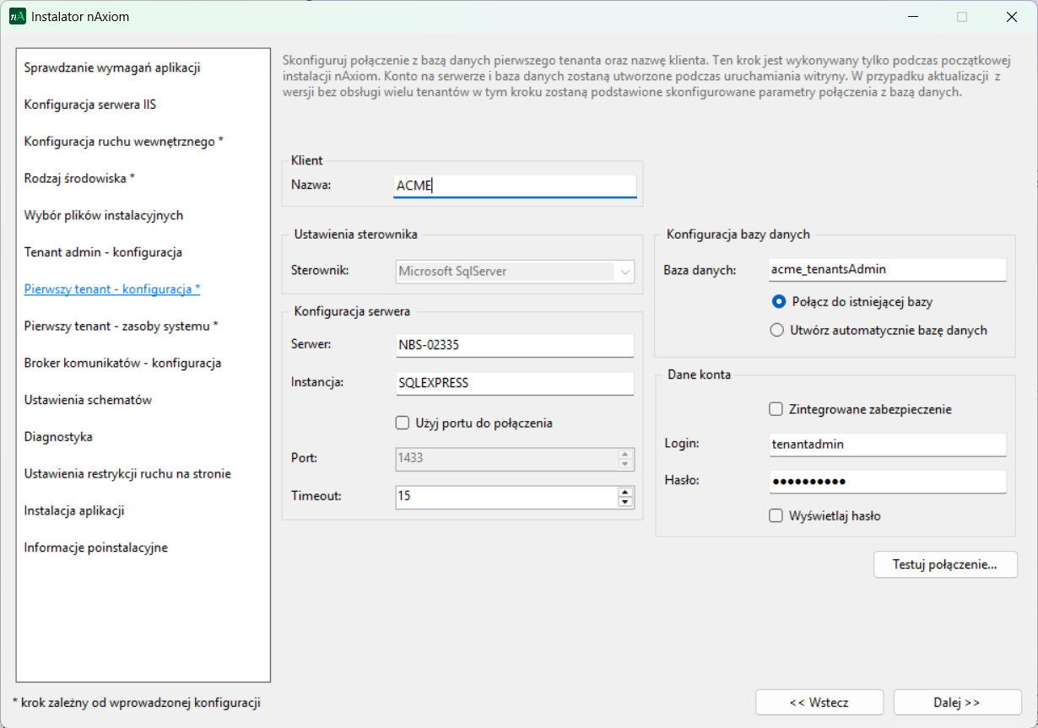Increase the Timeout value with up arrow
Screen dimensions: 1038x728
click(625, 492)
